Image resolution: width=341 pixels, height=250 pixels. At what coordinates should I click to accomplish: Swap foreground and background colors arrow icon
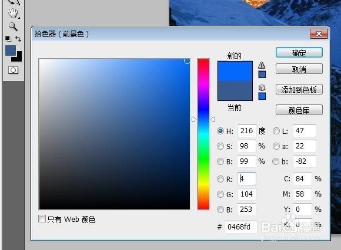point(18,39)
